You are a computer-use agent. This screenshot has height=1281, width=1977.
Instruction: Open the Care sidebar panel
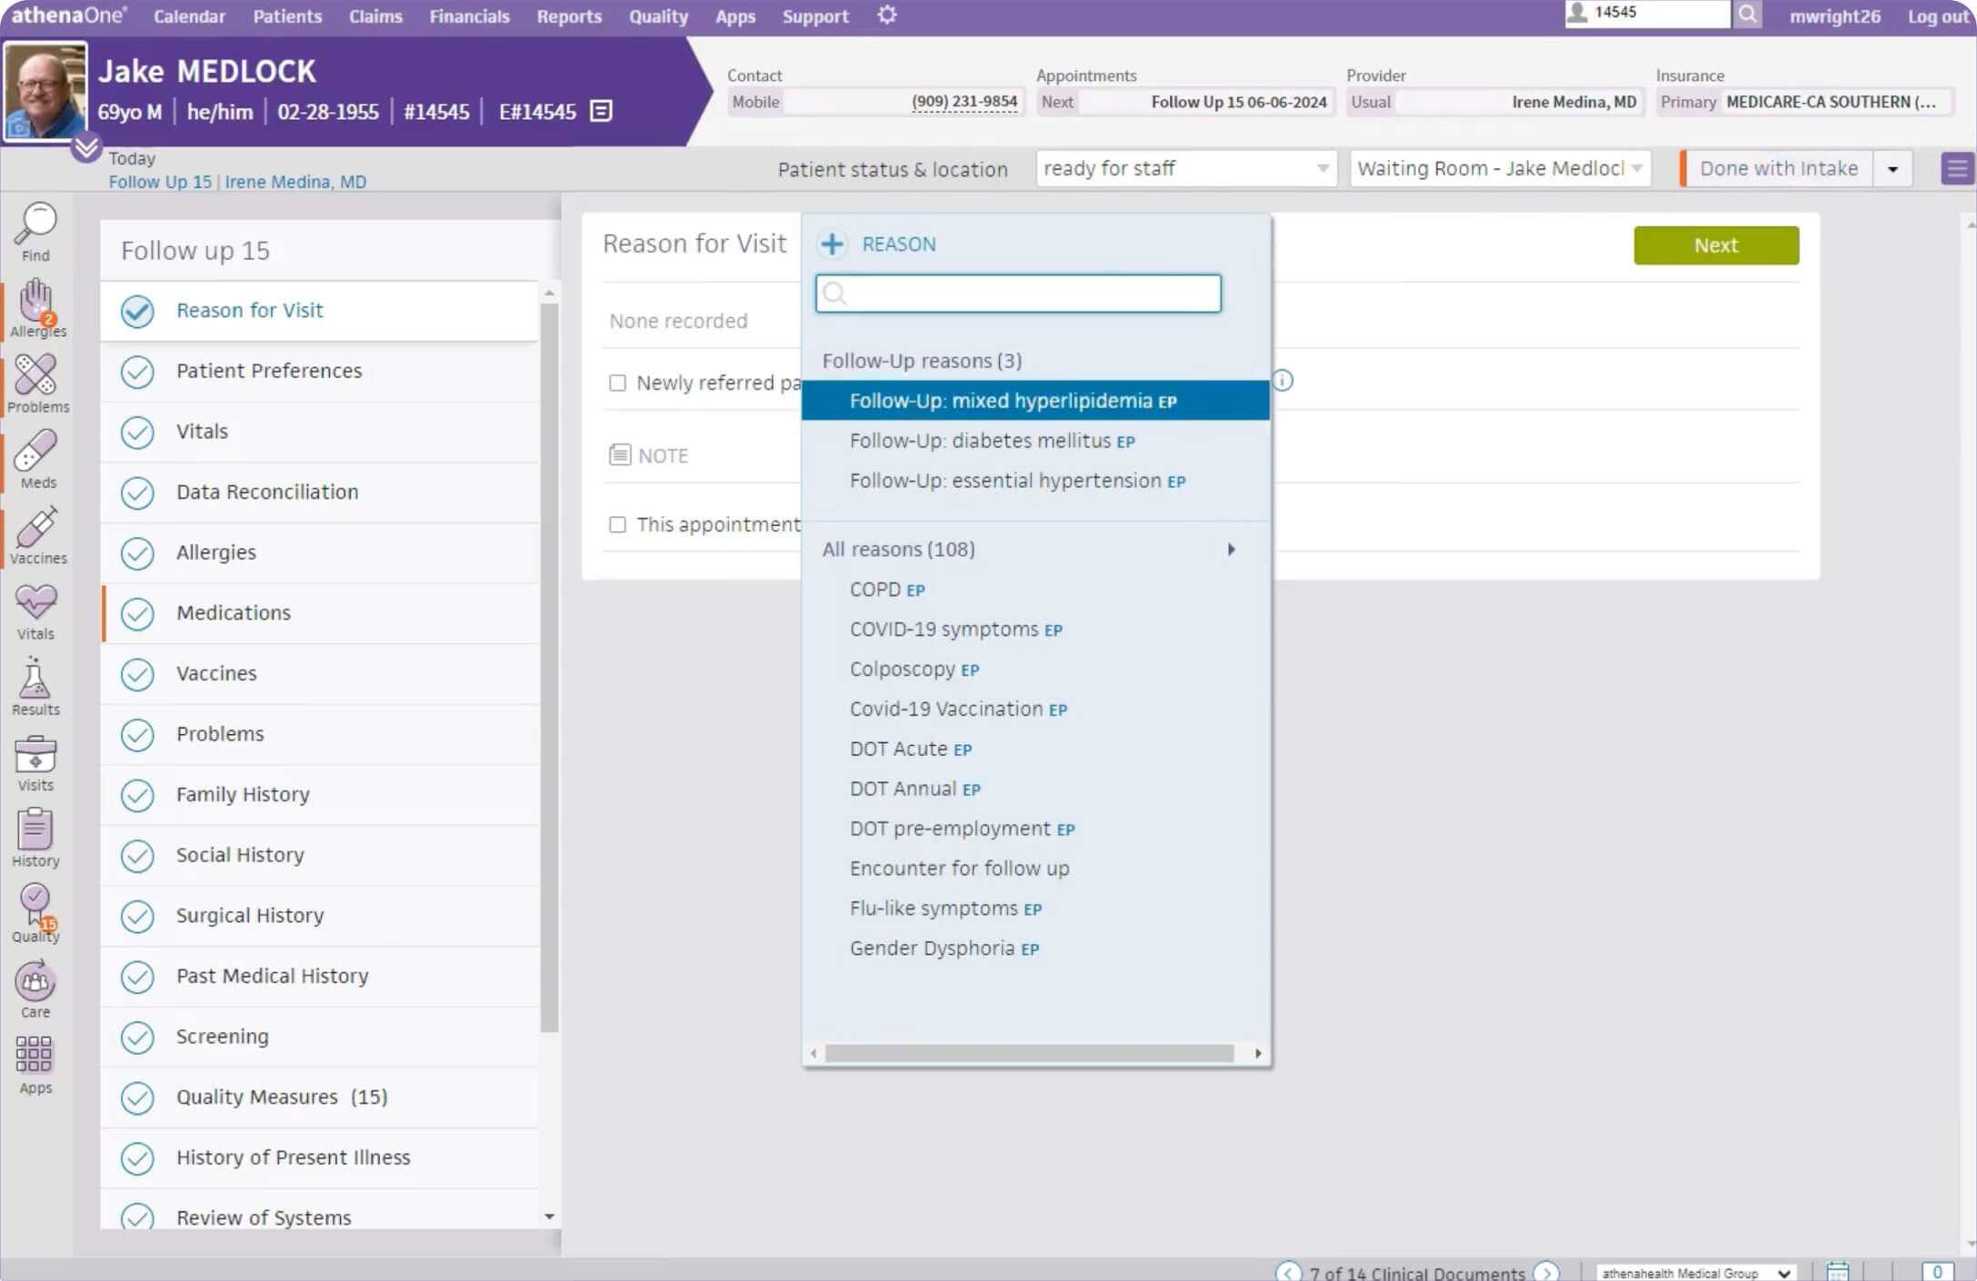[35, 986]
